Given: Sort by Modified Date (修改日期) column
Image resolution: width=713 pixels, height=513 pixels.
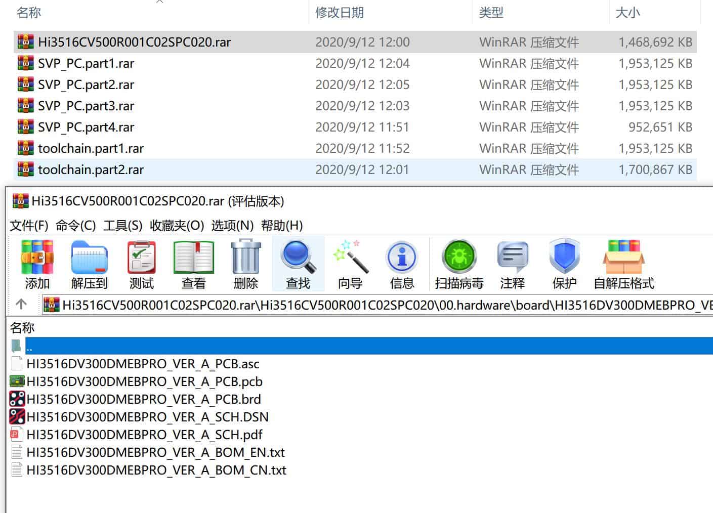Looking at the screenshot, I should [340, 13].
